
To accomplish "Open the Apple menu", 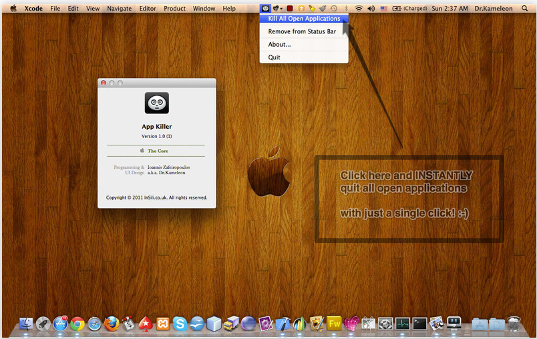I will 13,9.
